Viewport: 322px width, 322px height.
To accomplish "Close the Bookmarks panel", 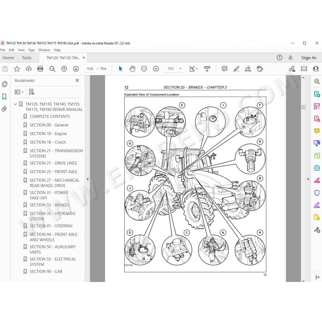I will pos(77,80).
